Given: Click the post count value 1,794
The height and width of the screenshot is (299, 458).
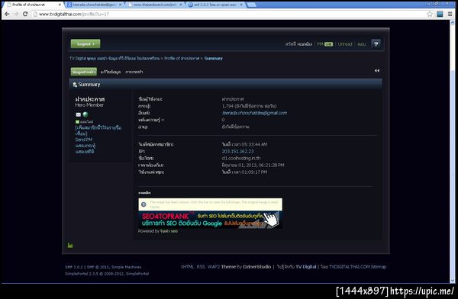Looking at the screenshot, I should pyautogui.click(x=227, y=106).
